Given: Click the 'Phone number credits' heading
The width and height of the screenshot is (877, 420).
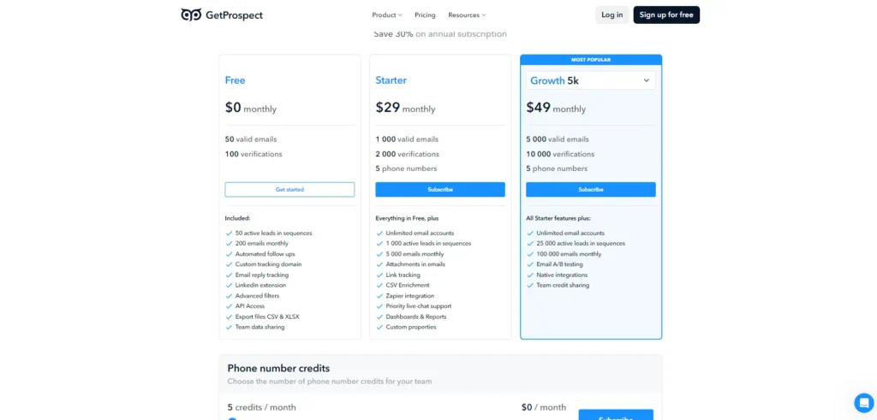Looking at the screenshot, I should [x=278, y=369].
